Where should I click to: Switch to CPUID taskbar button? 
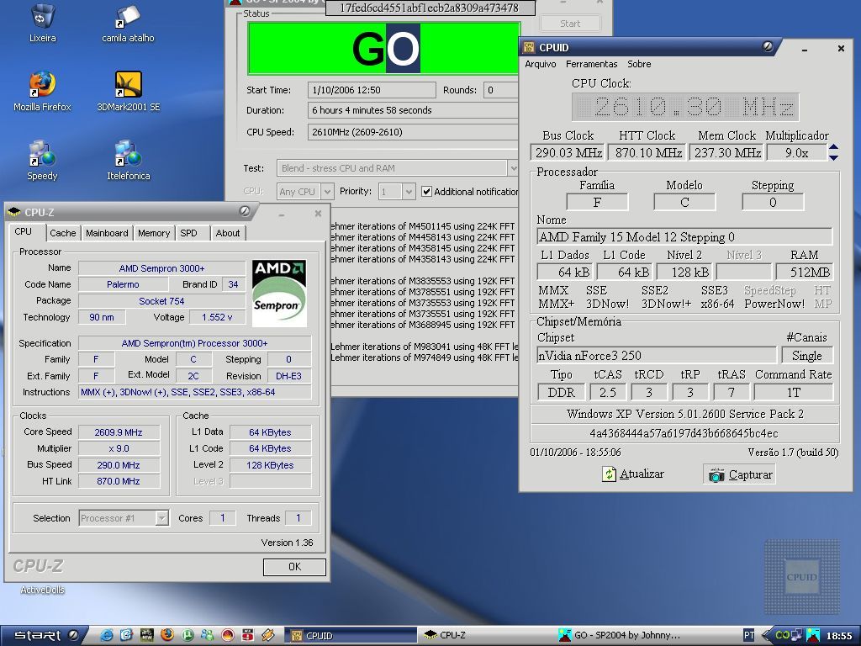351,636
